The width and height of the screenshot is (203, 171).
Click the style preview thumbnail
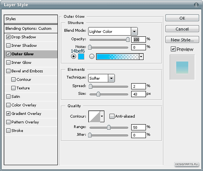point(182,67)
